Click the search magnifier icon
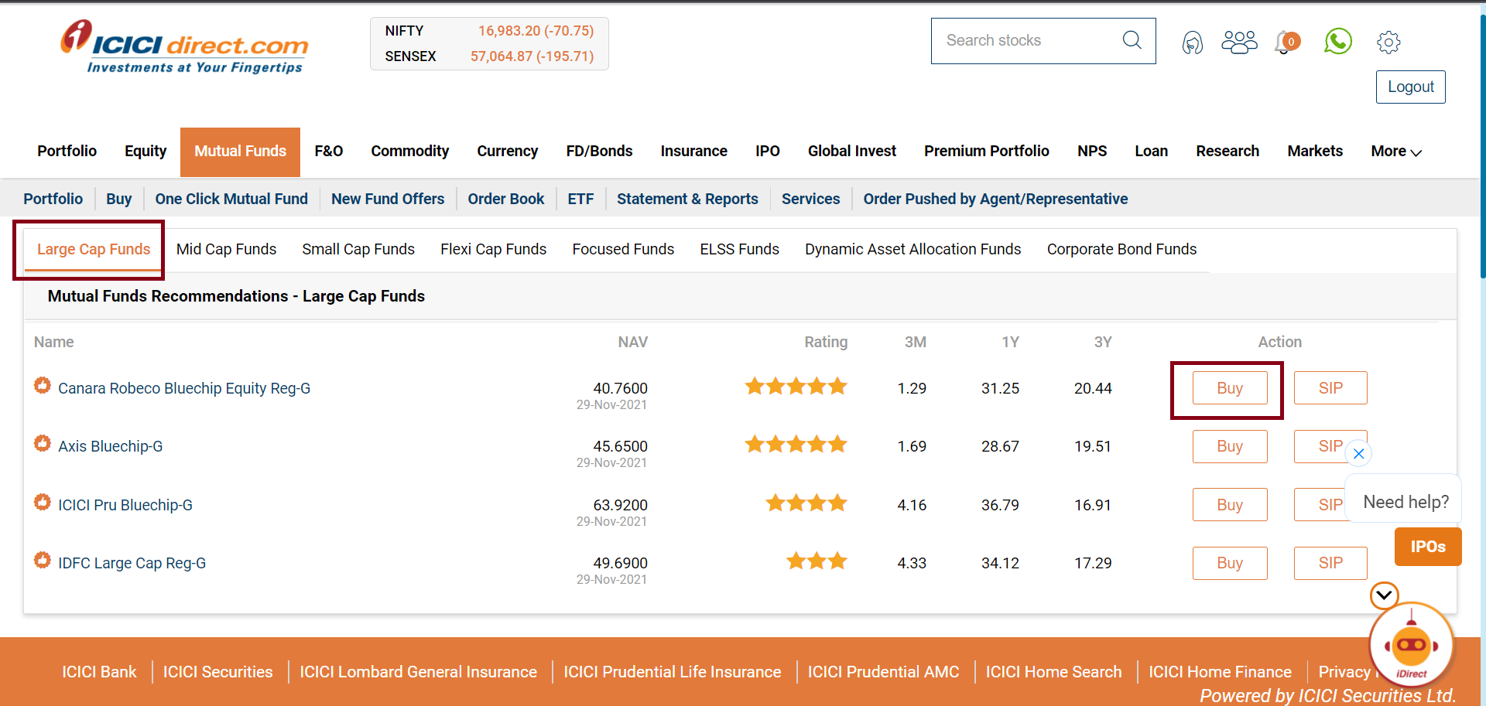 [1132, 40]
